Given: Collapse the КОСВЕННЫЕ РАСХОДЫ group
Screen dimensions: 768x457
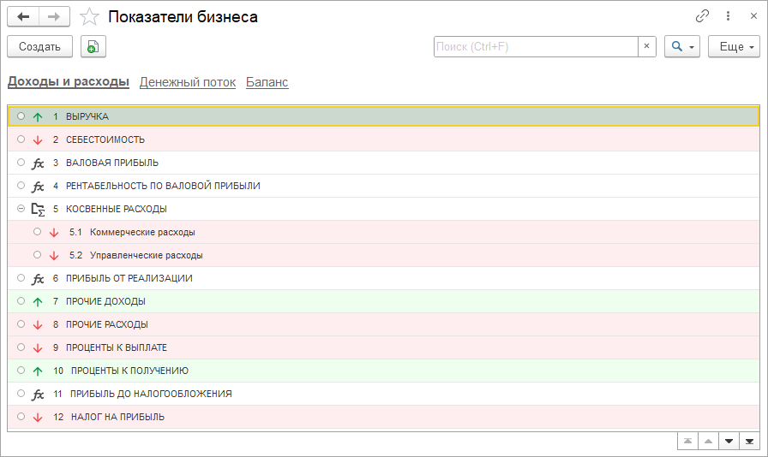Looking at the screenshot, I should [21, 208].
